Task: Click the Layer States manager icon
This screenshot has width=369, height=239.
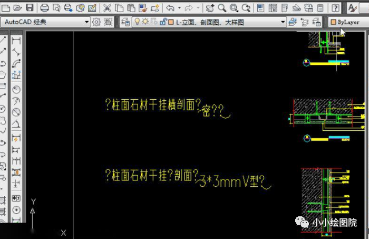Action: coord(316,22)
